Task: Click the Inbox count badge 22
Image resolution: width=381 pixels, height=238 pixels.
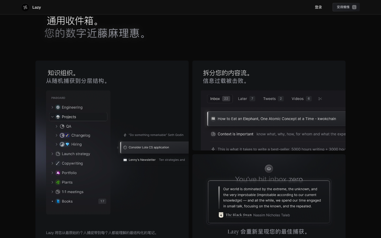Action: (x=226, y=99)
